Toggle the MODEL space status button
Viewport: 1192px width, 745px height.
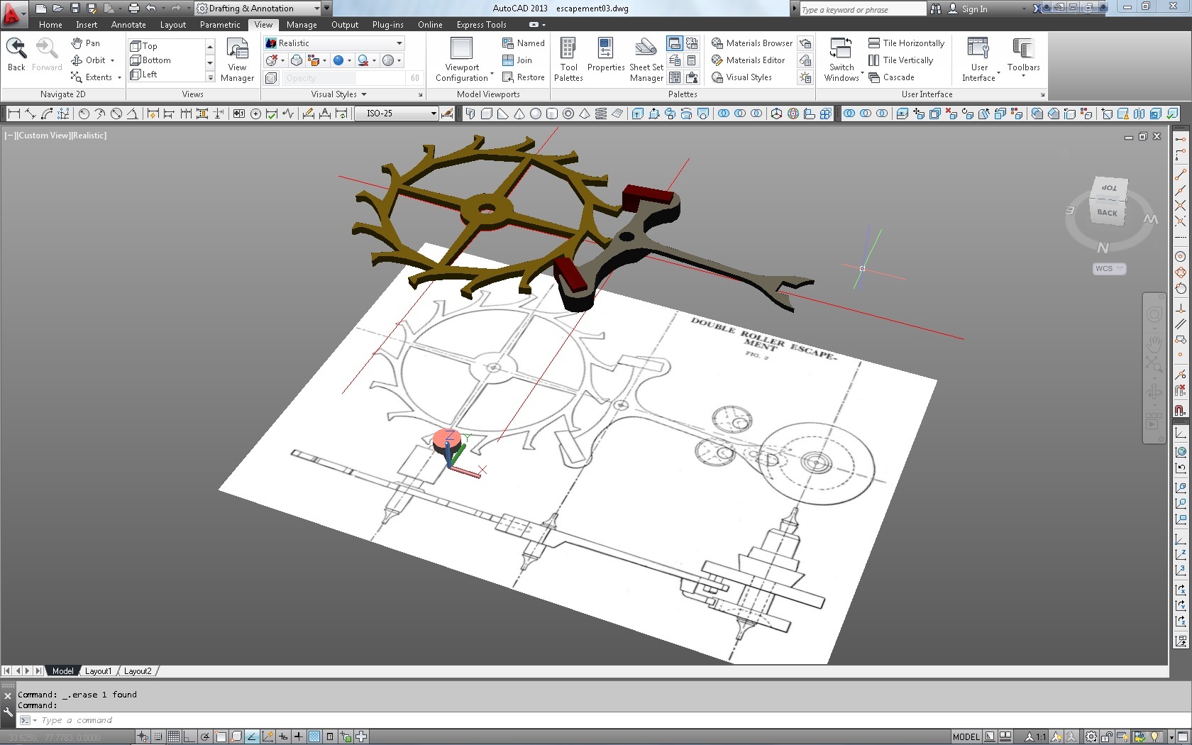click(966, 737)
